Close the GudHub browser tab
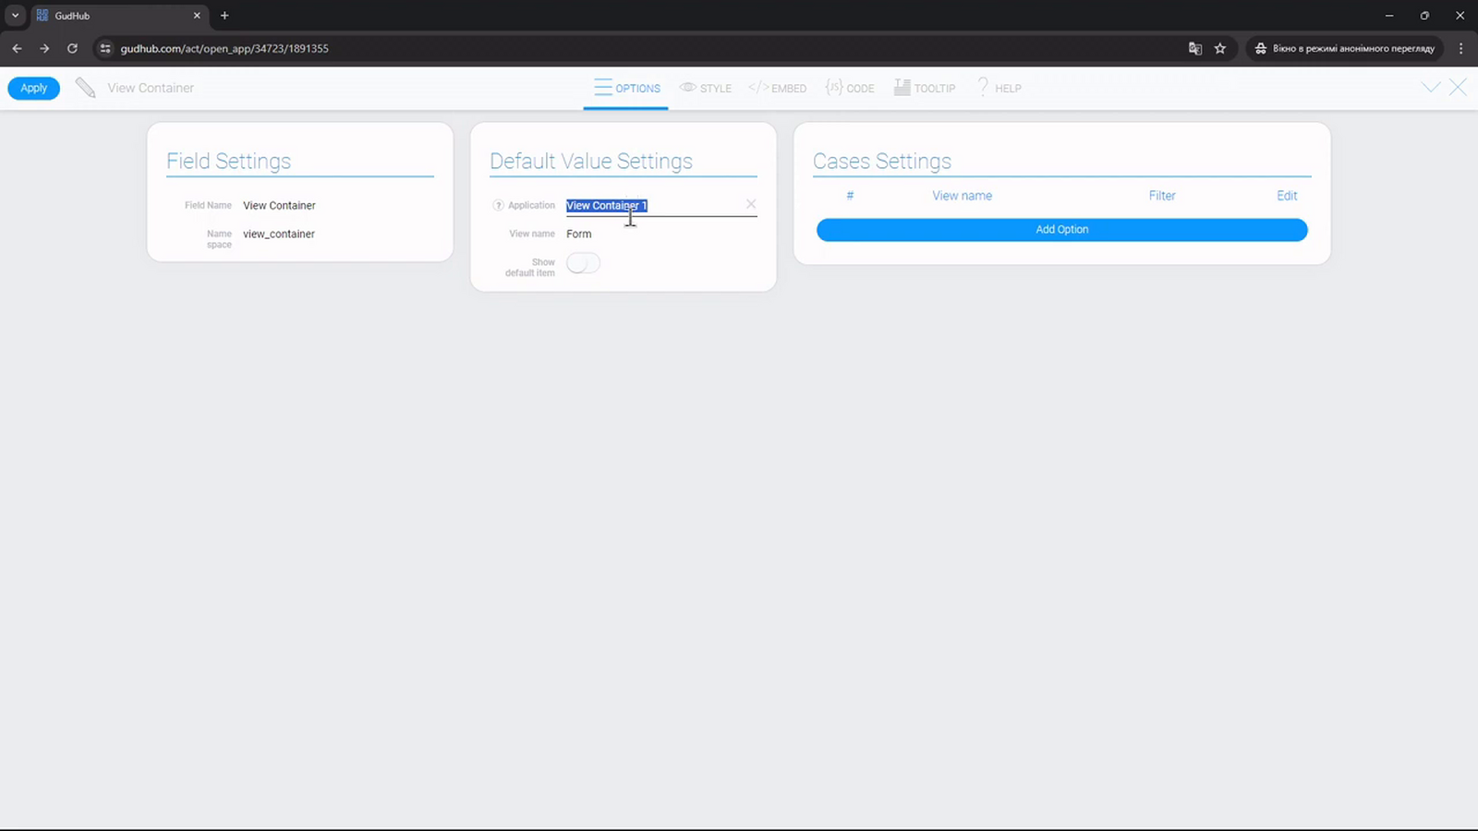The height and width of the screenshot is (831, 1478). click(197, 16)
